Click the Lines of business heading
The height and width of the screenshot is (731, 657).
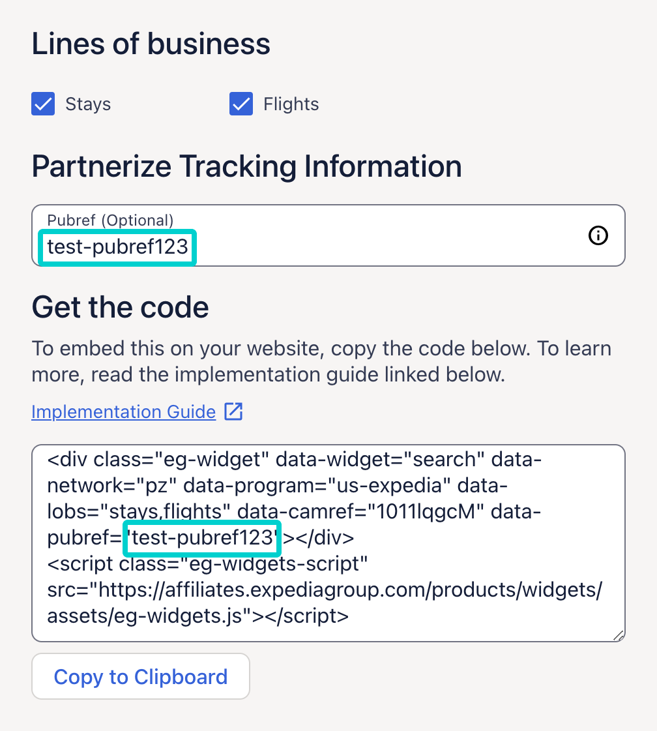pyautogui.click(x=151, y=43)
